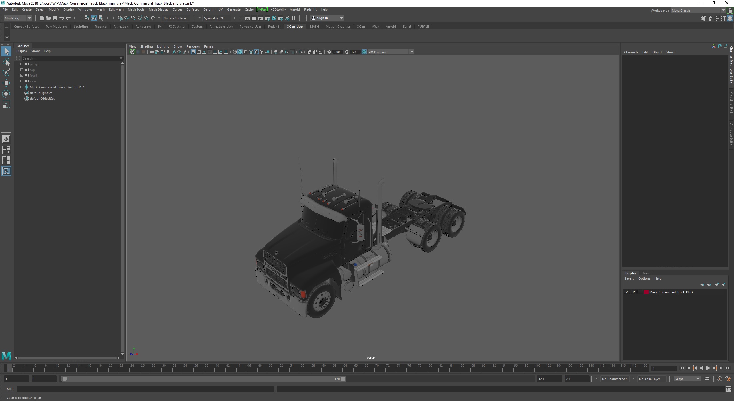This screenshot has width=734, height=401.
Task: Toggle visibility V for Mack_Commercial_Truck_Black layer
Action: point(627,292)
